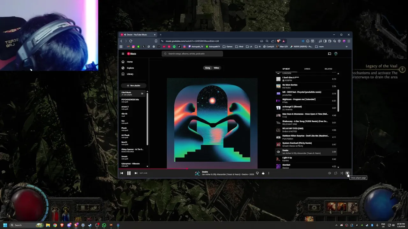This screenshot has width=408, height=229.
Task: Go back in the browser
Action: (x=121, y=41)
